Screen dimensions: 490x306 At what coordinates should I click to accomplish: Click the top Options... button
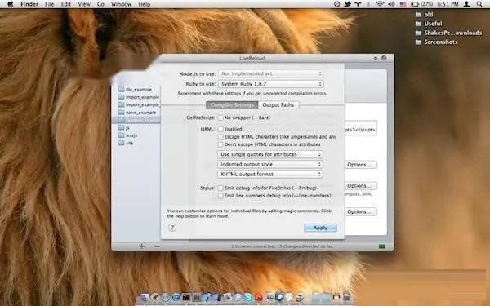pyautogui.click(x=361, y=165)
